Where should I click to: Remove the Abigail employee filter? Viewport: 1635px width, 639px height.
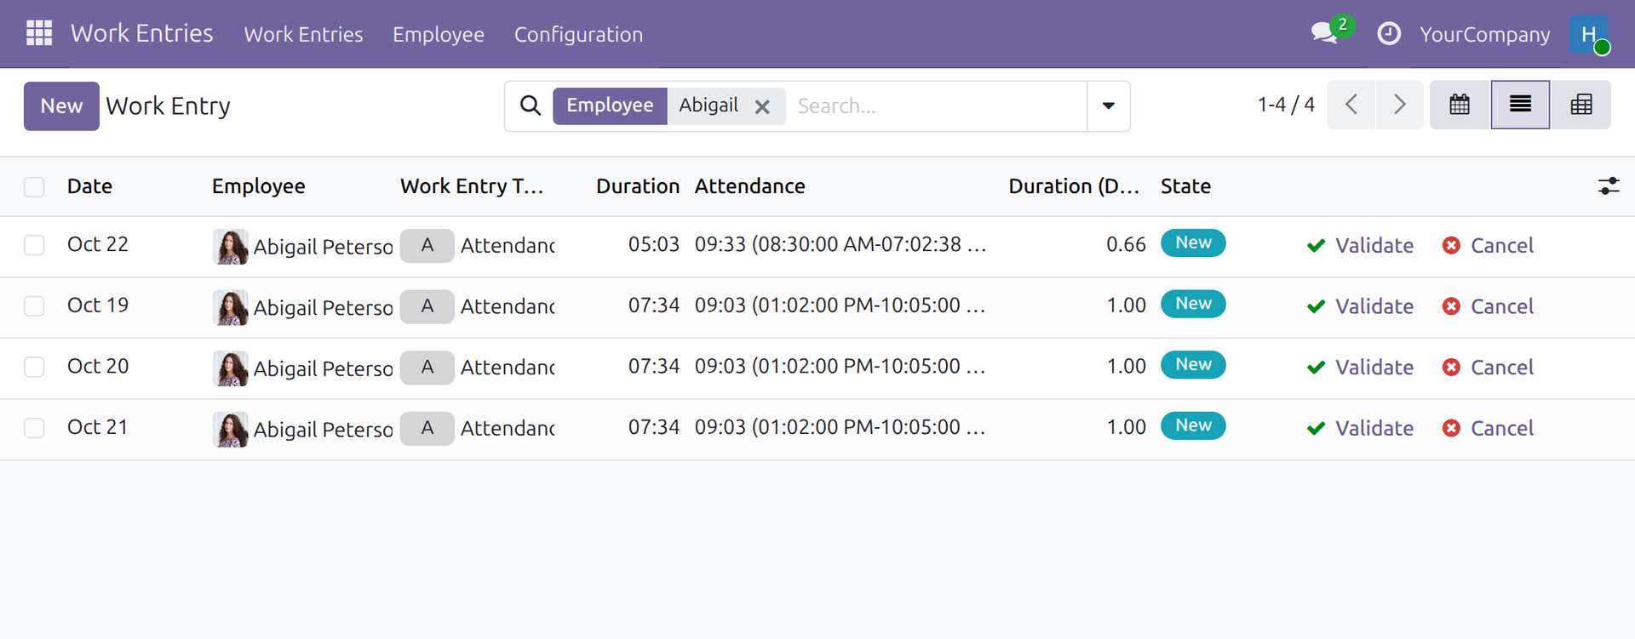pyautogui.click(x=762, y=106)
